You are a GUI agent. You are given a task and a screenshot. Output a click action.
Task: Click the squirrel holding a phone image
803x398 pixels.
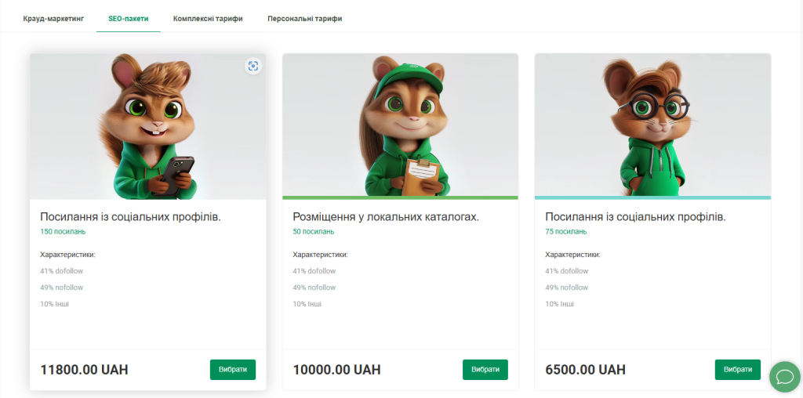(x=147, y=125)
